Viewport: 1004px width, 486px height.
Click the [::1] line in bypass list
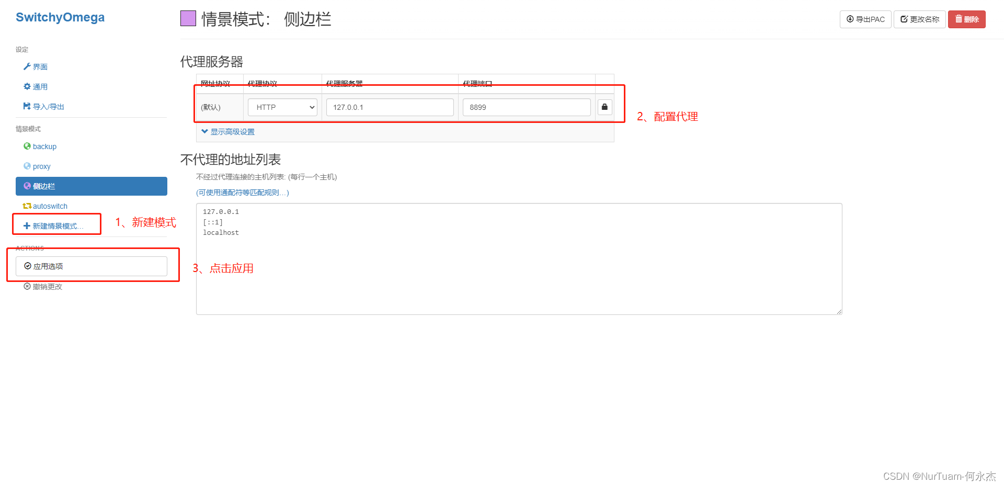click(213, 222)
